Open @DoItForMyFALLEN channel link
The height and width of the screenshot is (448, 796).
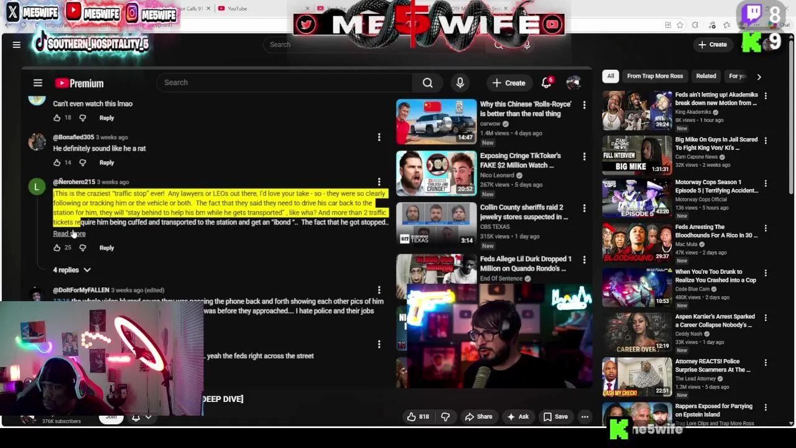pyautogui.click(x=81, y=290)
